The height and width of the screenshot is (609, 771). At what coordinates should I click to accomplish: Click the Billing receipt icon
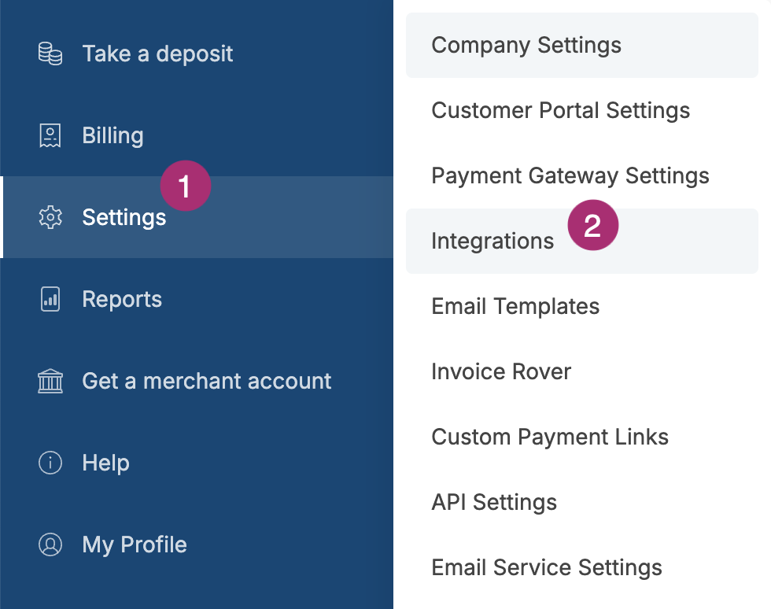50,135
